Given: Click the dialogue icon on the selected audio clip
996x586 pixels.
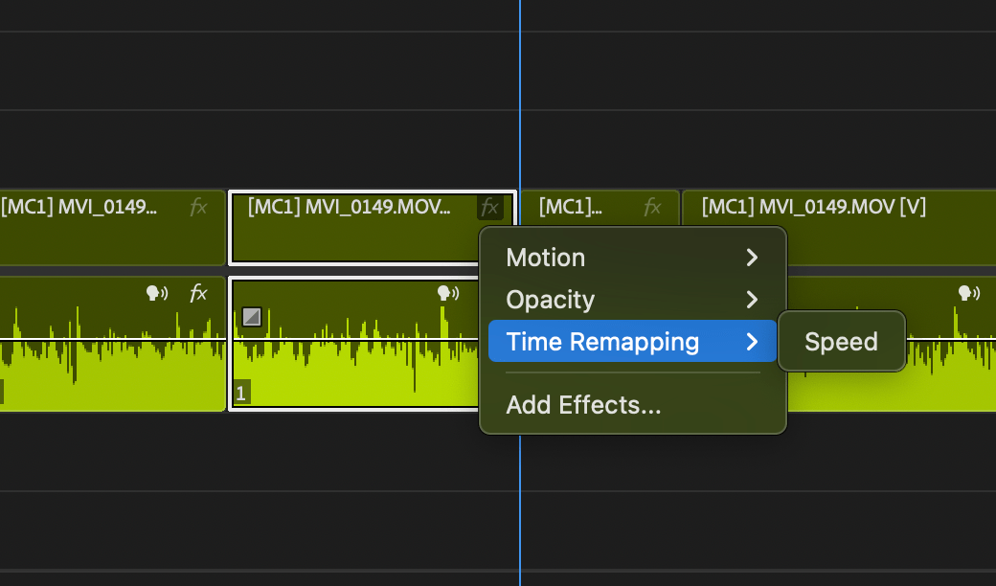Looking at the screenshot, I should [446, 293].
